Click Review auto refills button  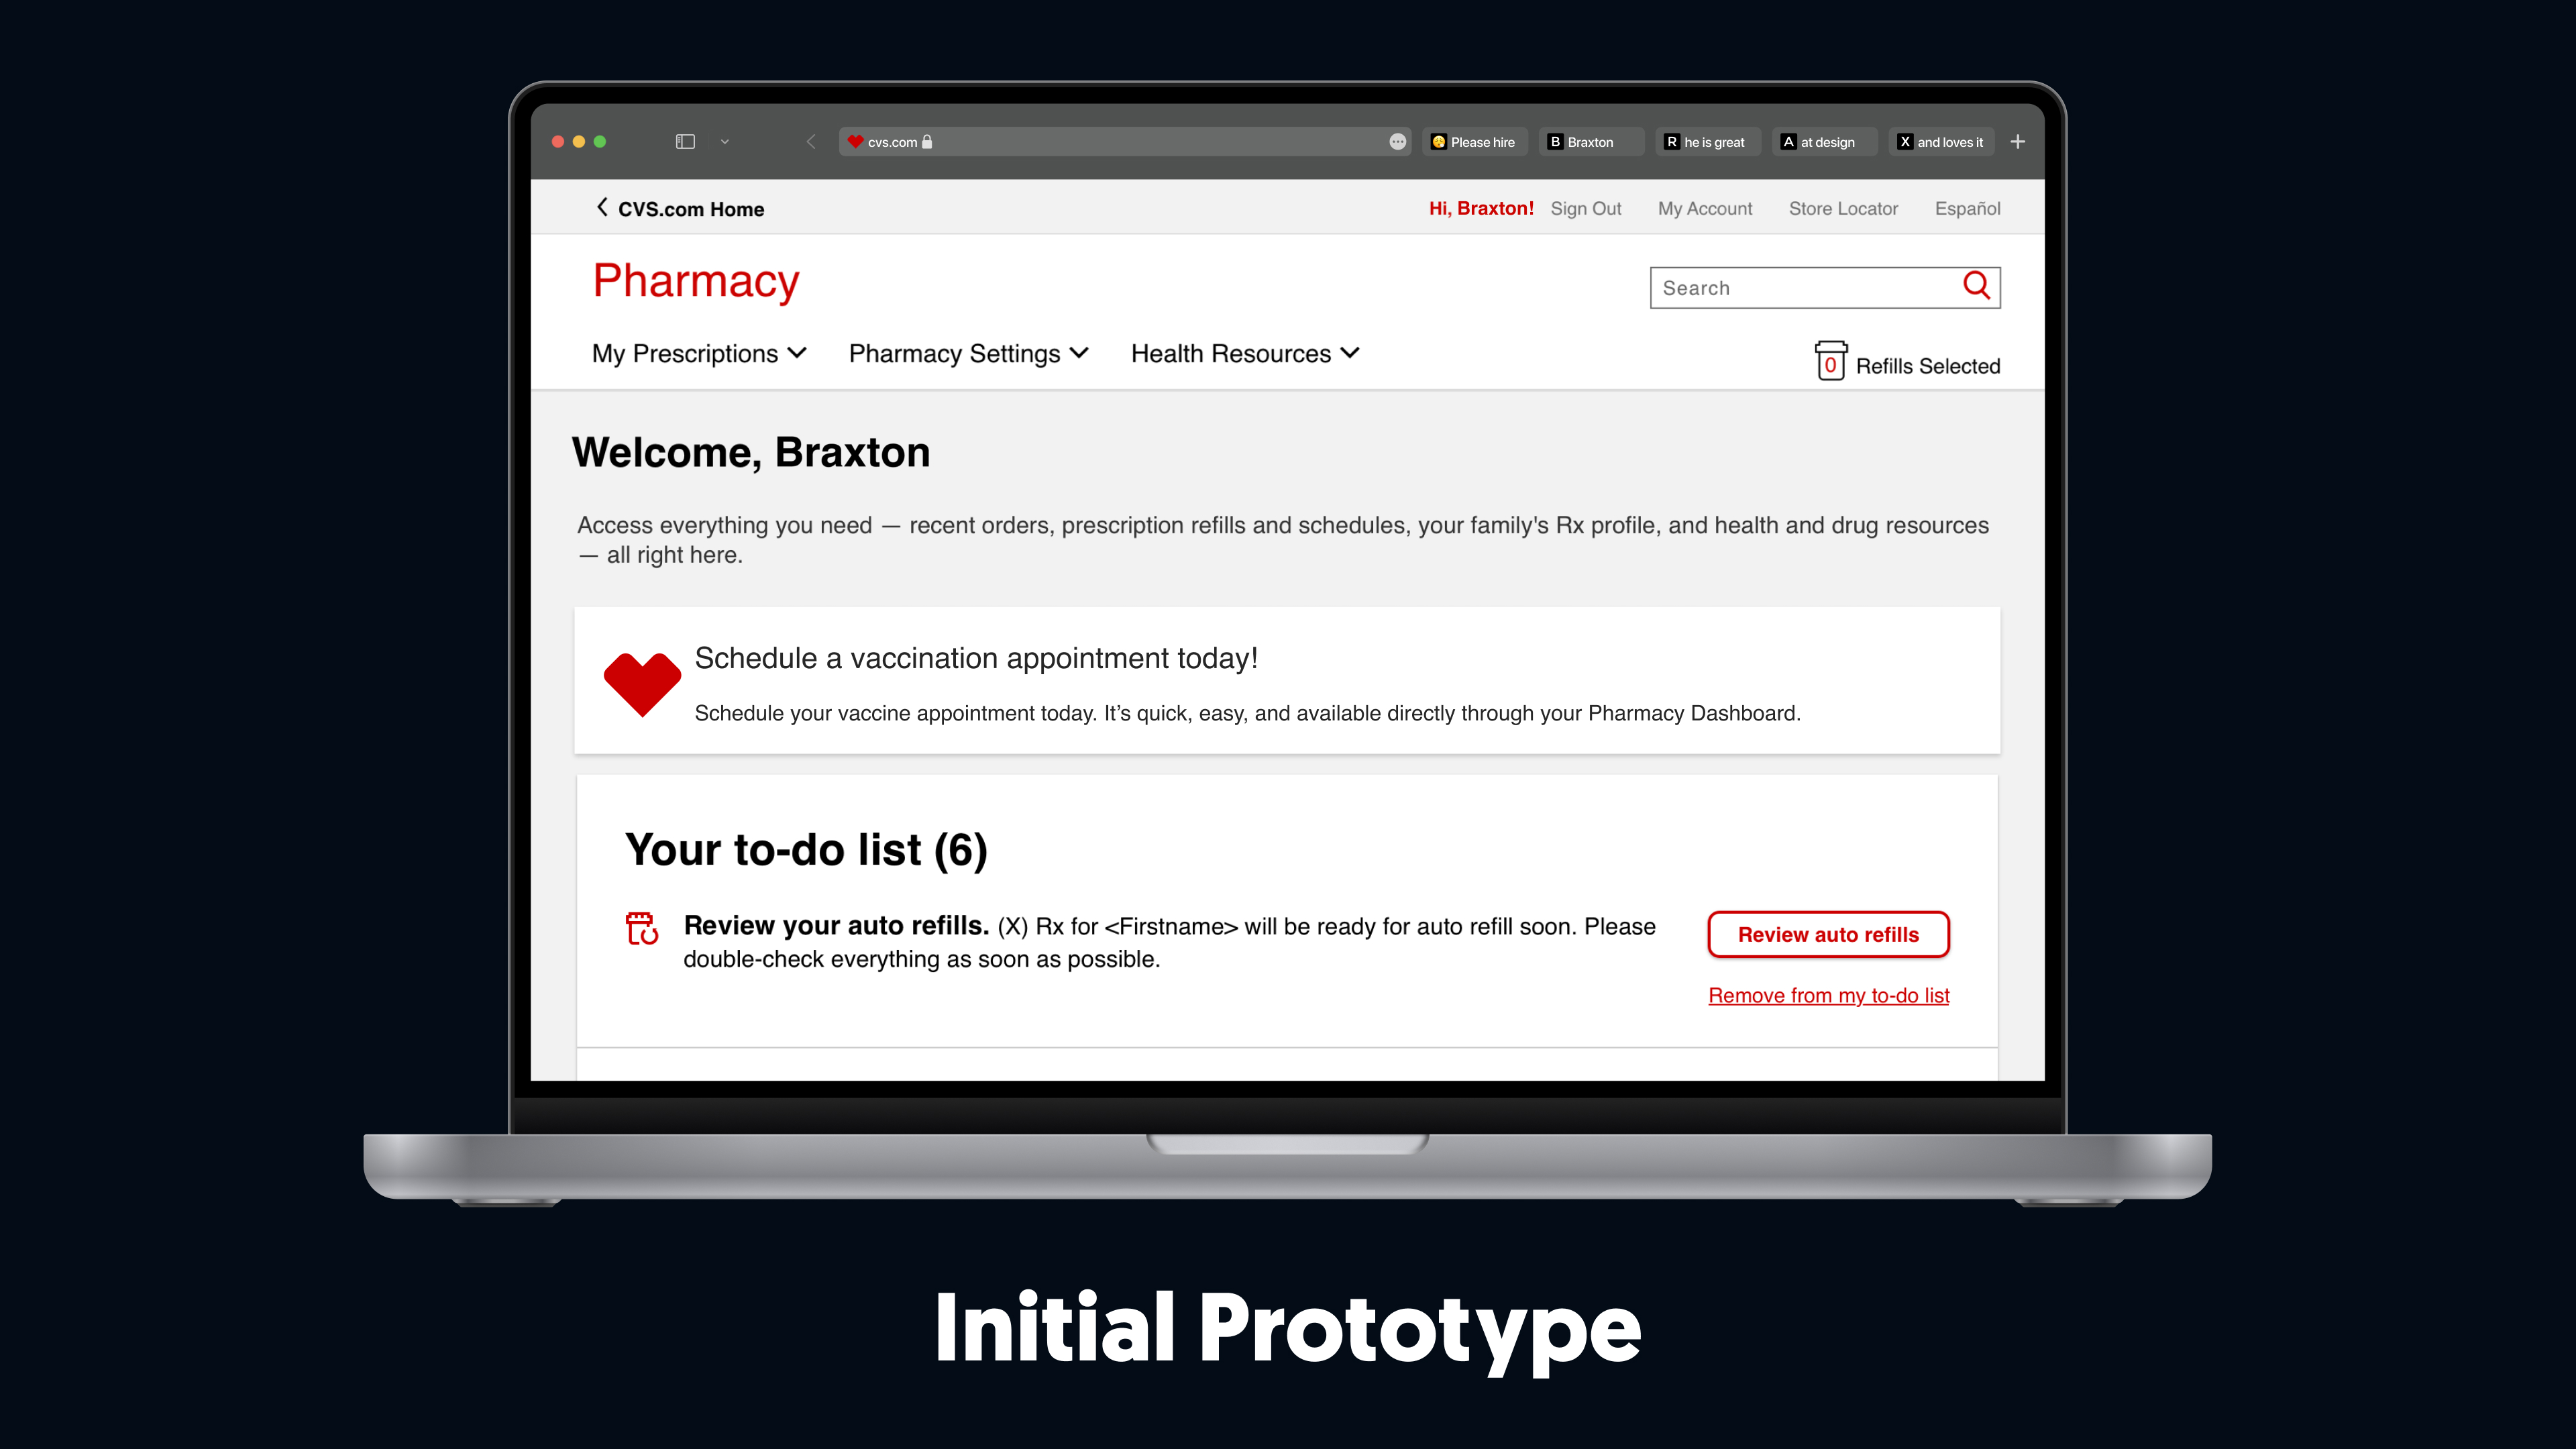[x=1826, y=932]
